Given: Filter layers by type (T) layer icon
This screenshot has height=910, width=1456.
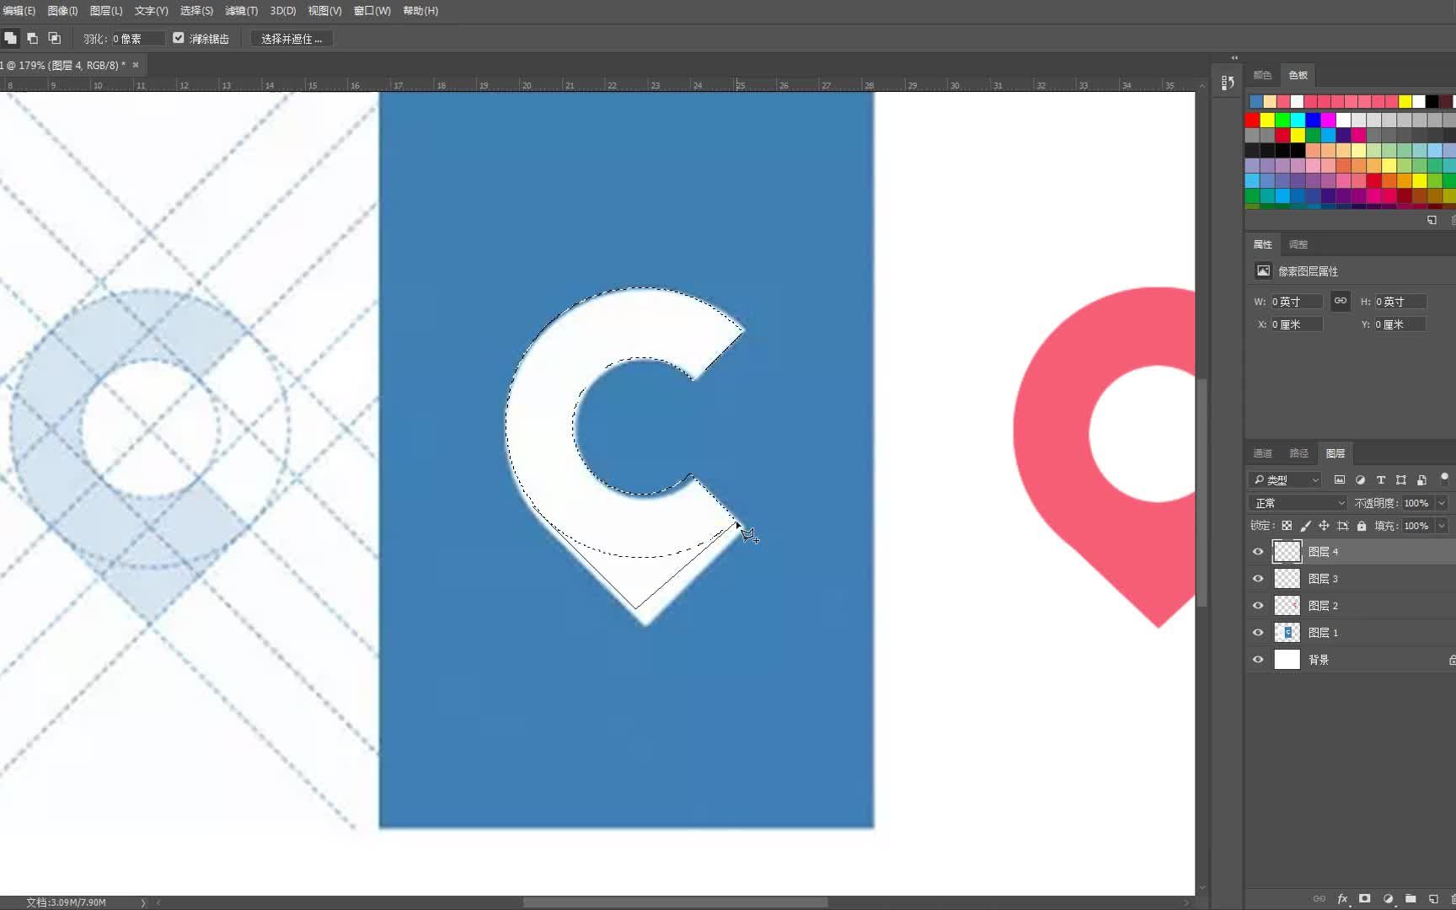Looking at the screenshot, I should pos(1380,479).
